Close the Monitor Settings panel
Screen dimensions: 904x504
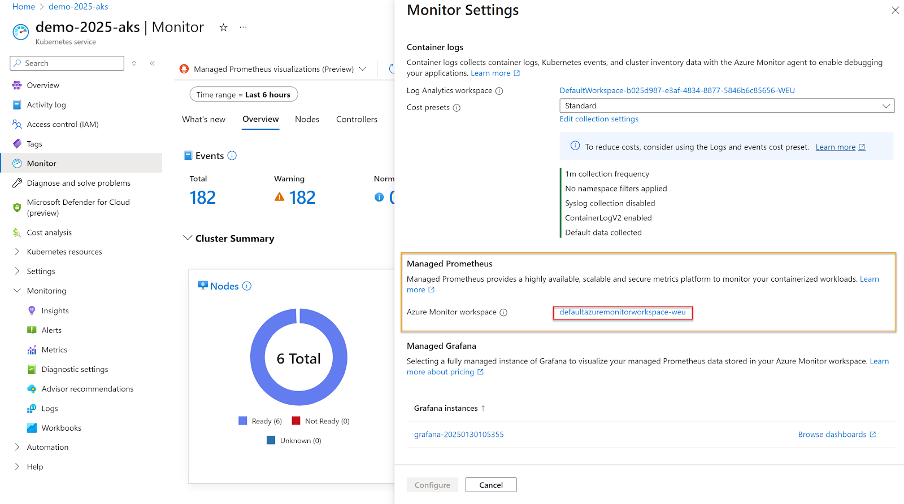(x=895, y=10)
